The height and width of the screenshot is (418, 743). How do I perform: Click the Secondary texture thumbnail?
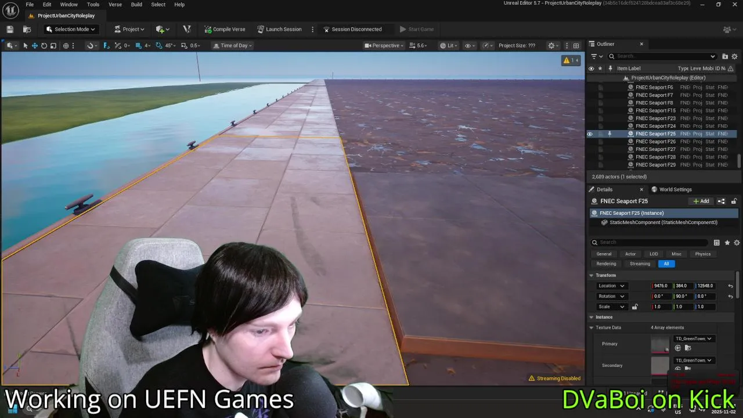(660, 366)
